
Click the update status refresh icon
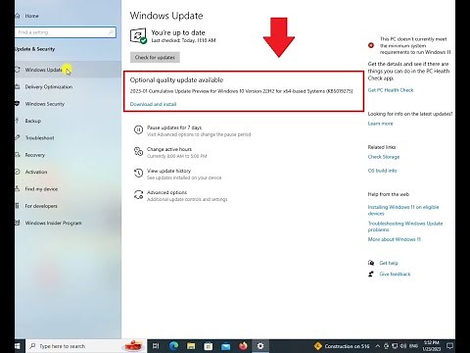click(138, 36)
